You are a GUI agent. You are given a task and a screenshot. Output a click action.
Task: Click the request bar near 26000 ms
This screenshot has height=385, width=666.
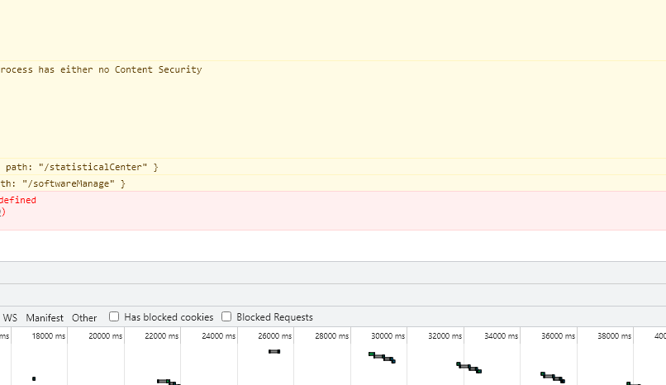click(274, 352)
